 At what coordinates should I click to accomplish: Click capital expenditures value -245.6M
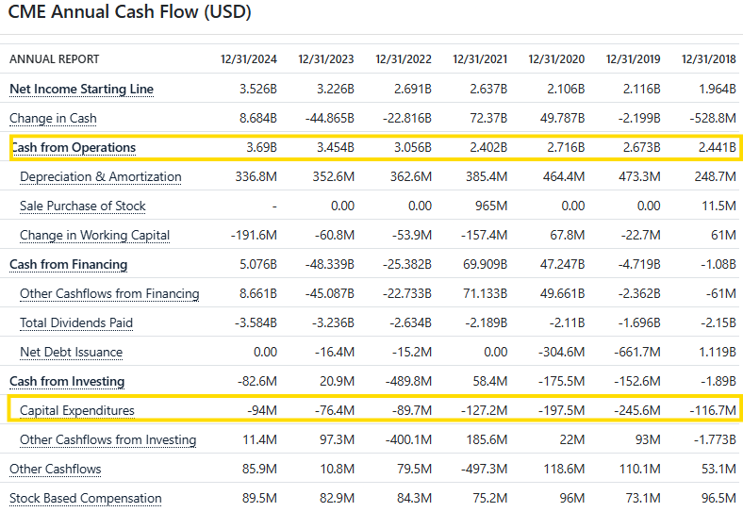pyautogui.click(x=637, y=411)
